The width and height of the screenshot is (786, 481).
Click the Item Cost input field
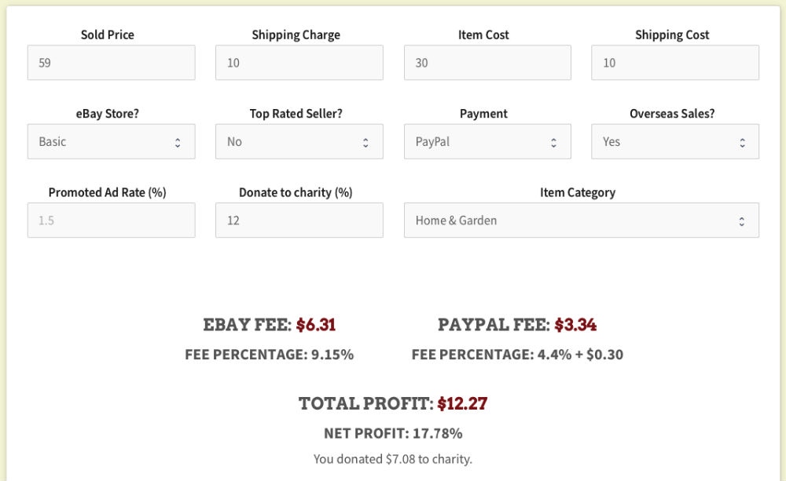[487, 62]
